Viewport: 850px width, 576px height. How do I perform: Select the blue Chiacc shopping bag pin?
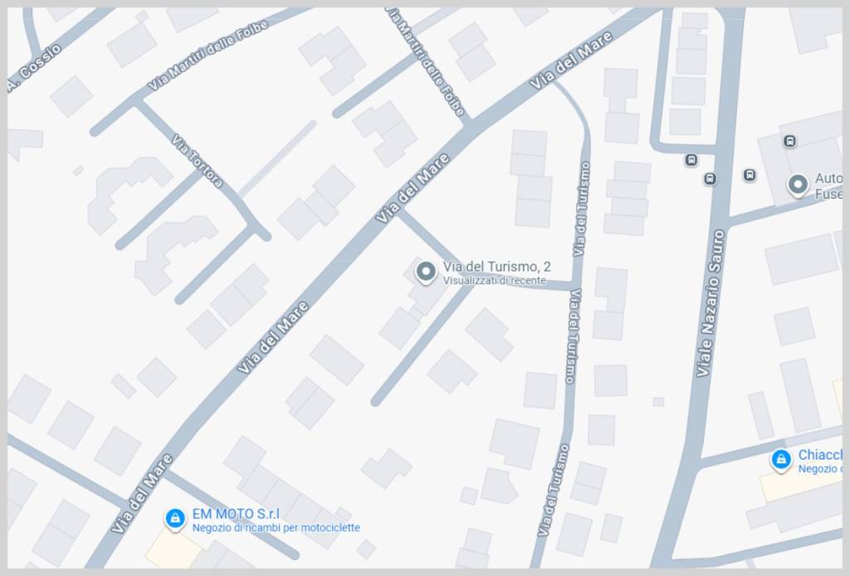tap(780, 461)
